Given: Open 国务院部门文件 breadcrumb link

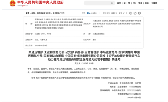Looking at the screenshot, I should 59,13.
